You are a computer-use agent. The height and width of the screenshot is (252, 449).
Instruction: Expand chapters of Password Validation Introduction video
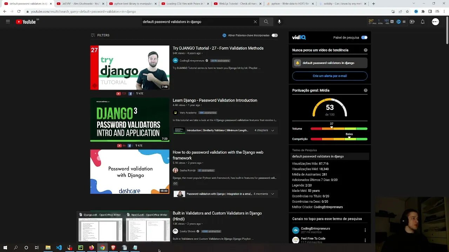pyautogui.click(x=273, y=130)
